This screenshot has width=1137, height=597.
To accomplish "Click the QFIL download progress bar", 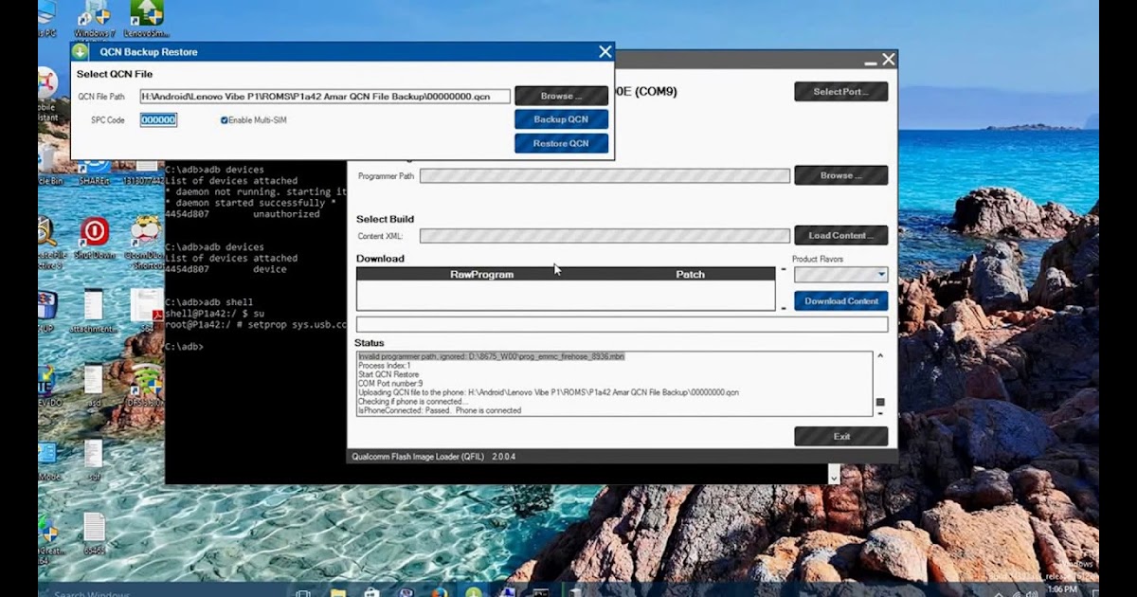I will pyautogui.click(x=622, y=324).
